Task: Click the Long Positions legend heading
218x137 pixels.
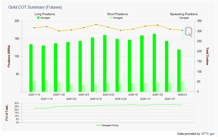Action: point(45,14)
